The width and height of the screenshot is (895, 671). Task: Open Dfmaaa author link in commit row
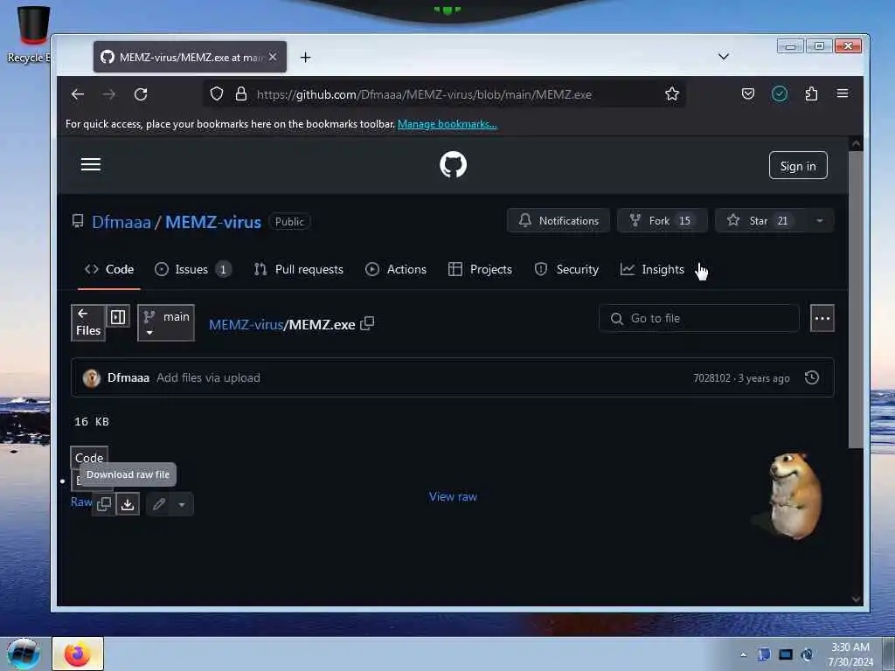[128, 377]
